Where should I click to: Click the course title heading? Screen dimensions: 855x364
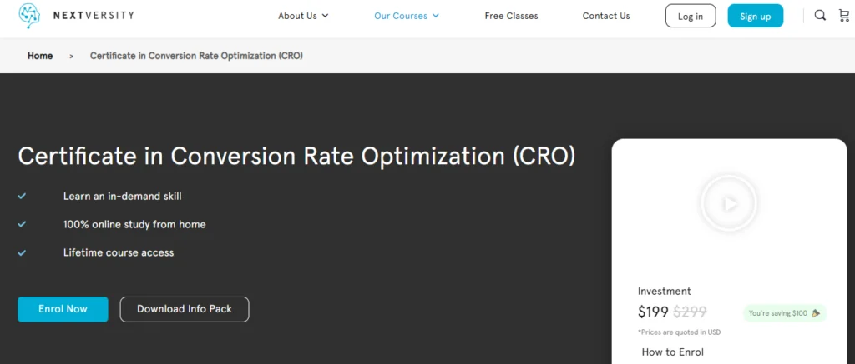click(x=296, y=156)
